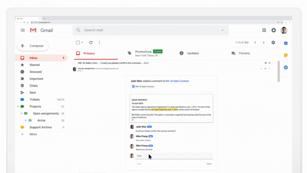Screen dimensions: 307x173
Task: Open the Support Archive label
Action: [x=41, y=127]
